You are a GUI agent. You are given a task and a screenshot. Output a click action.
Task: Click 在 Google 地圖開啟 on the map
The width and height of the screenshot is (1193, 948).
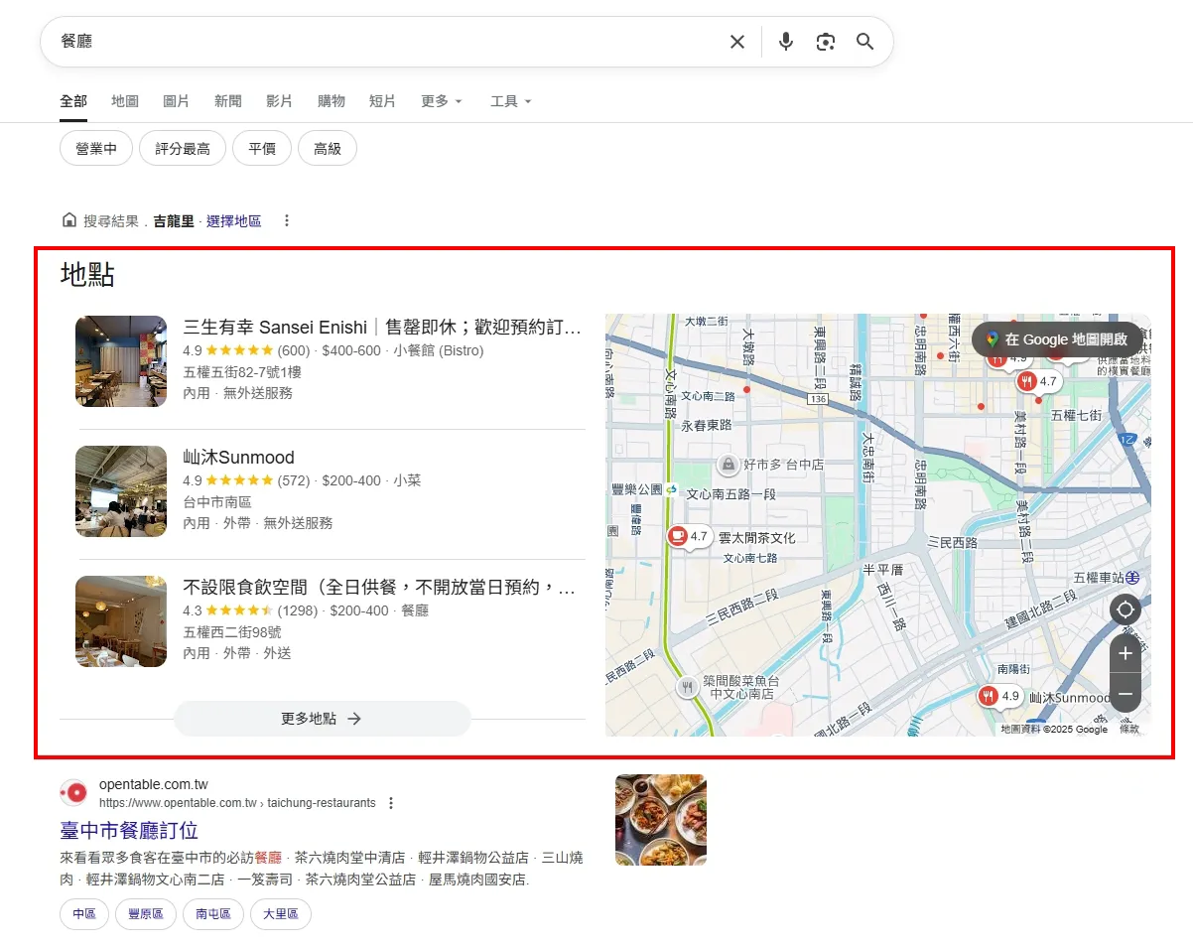[x=1057, y=339]
